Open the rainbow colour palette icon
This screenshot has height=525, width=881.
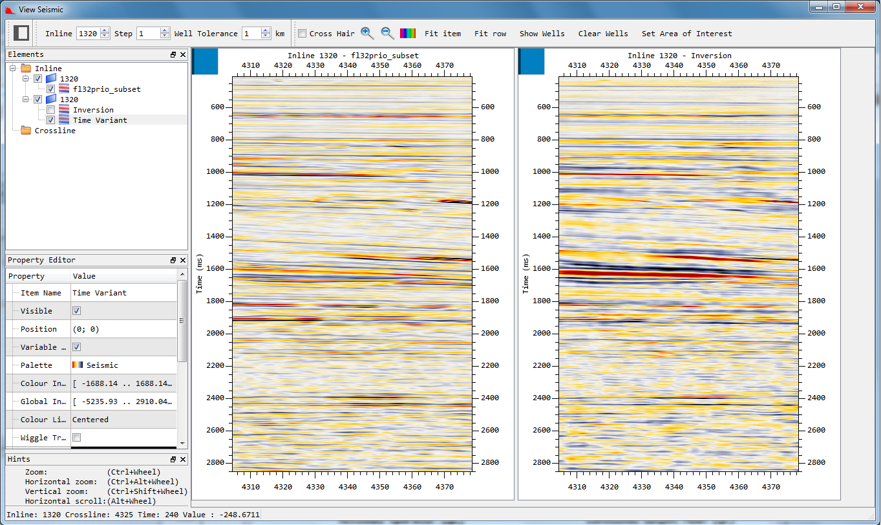[x=408, y=34]
